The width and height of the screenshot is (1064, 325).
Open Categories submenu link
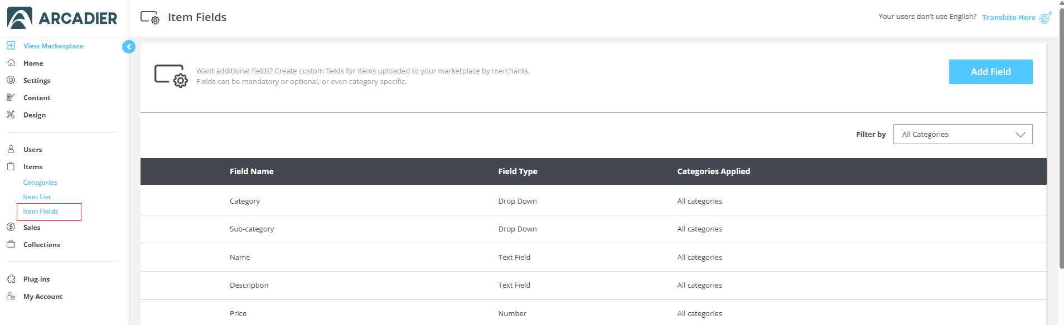point(40,183)
